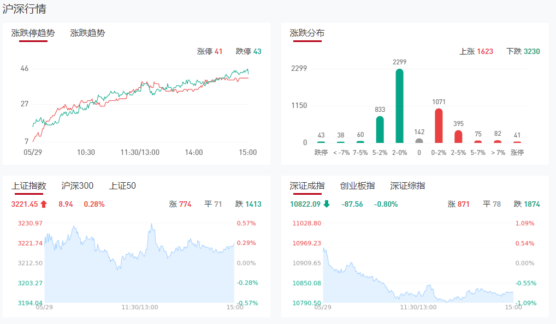Screen dimensions: 556x324
Task: Click the 46 axis label in trend chart
Action: pyautogui.click(x=25, y=68)
